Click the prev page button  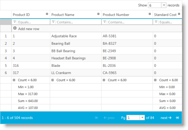[109, 118]
